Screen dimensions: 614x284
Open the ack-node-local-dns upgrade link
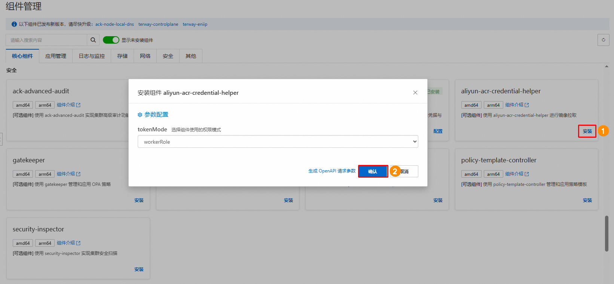pos(114,24)
